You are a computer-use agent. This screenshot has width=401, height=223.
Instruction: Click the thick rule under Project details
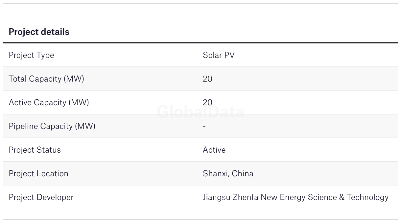[x=200, y=43]
